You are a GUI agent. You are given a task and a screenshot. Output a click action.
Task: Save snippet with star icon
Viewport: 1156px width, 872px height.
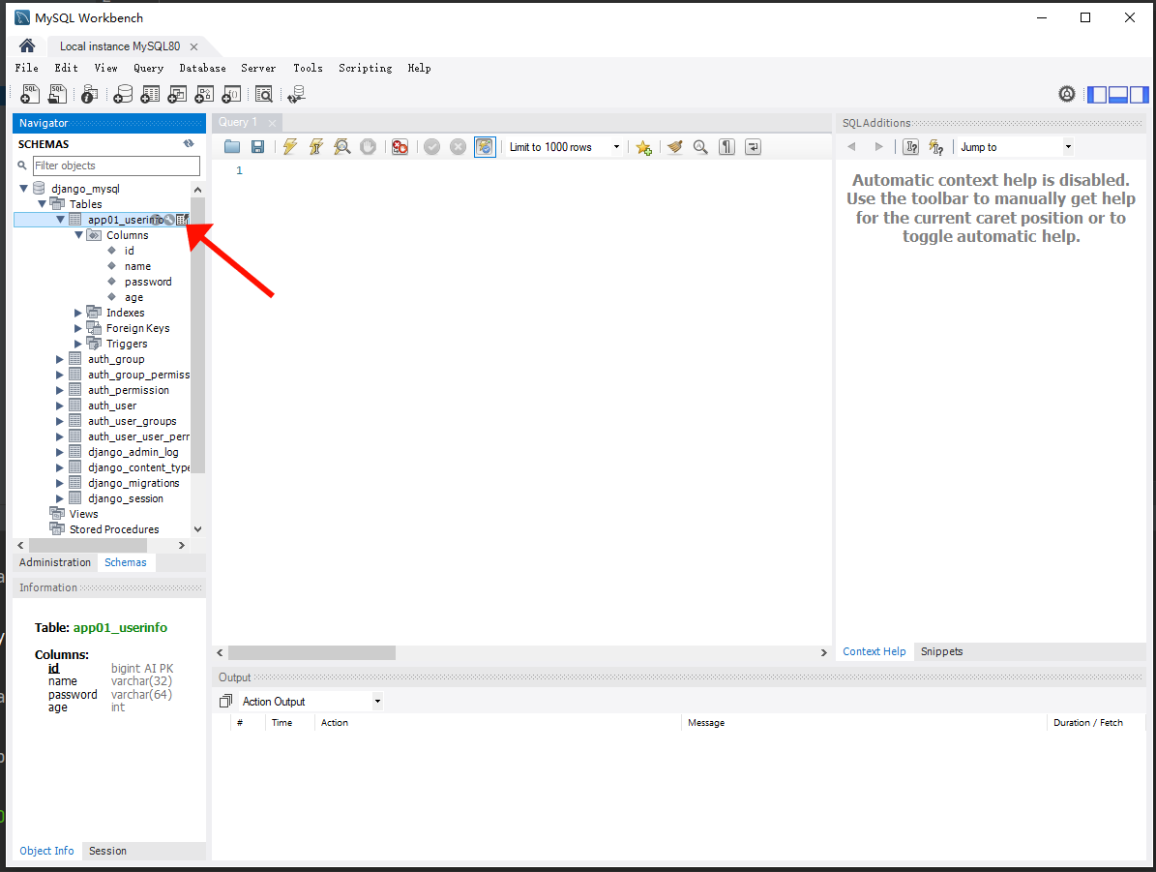point(643,147)
